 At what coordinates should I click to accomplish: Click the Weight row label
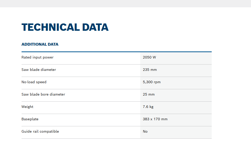point(27,107)
